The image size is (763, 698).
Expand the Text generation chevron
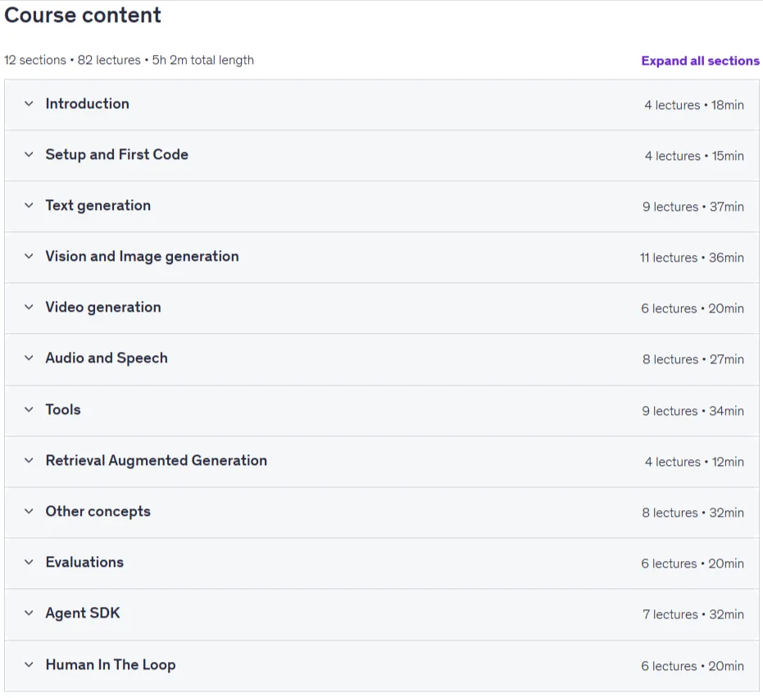pos(30,206)
